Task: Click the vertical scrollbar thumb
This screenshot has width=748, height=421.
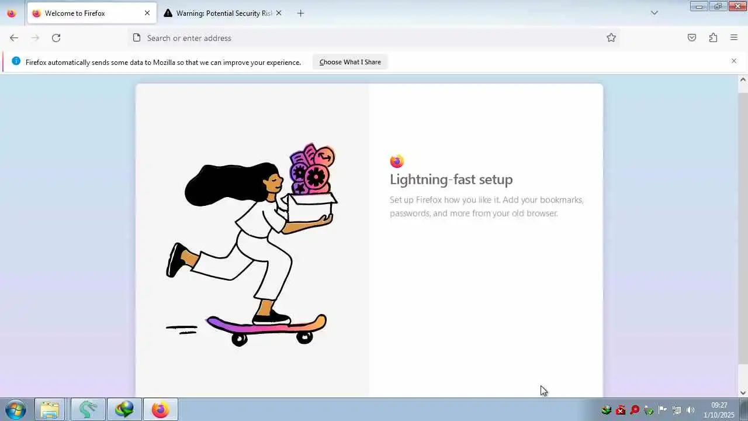Action: coord(743,227)
